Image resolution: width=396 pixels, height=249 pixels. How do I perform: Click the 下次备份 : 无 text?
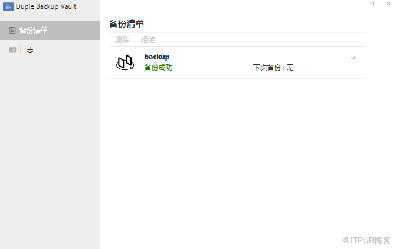coord(273,68)
